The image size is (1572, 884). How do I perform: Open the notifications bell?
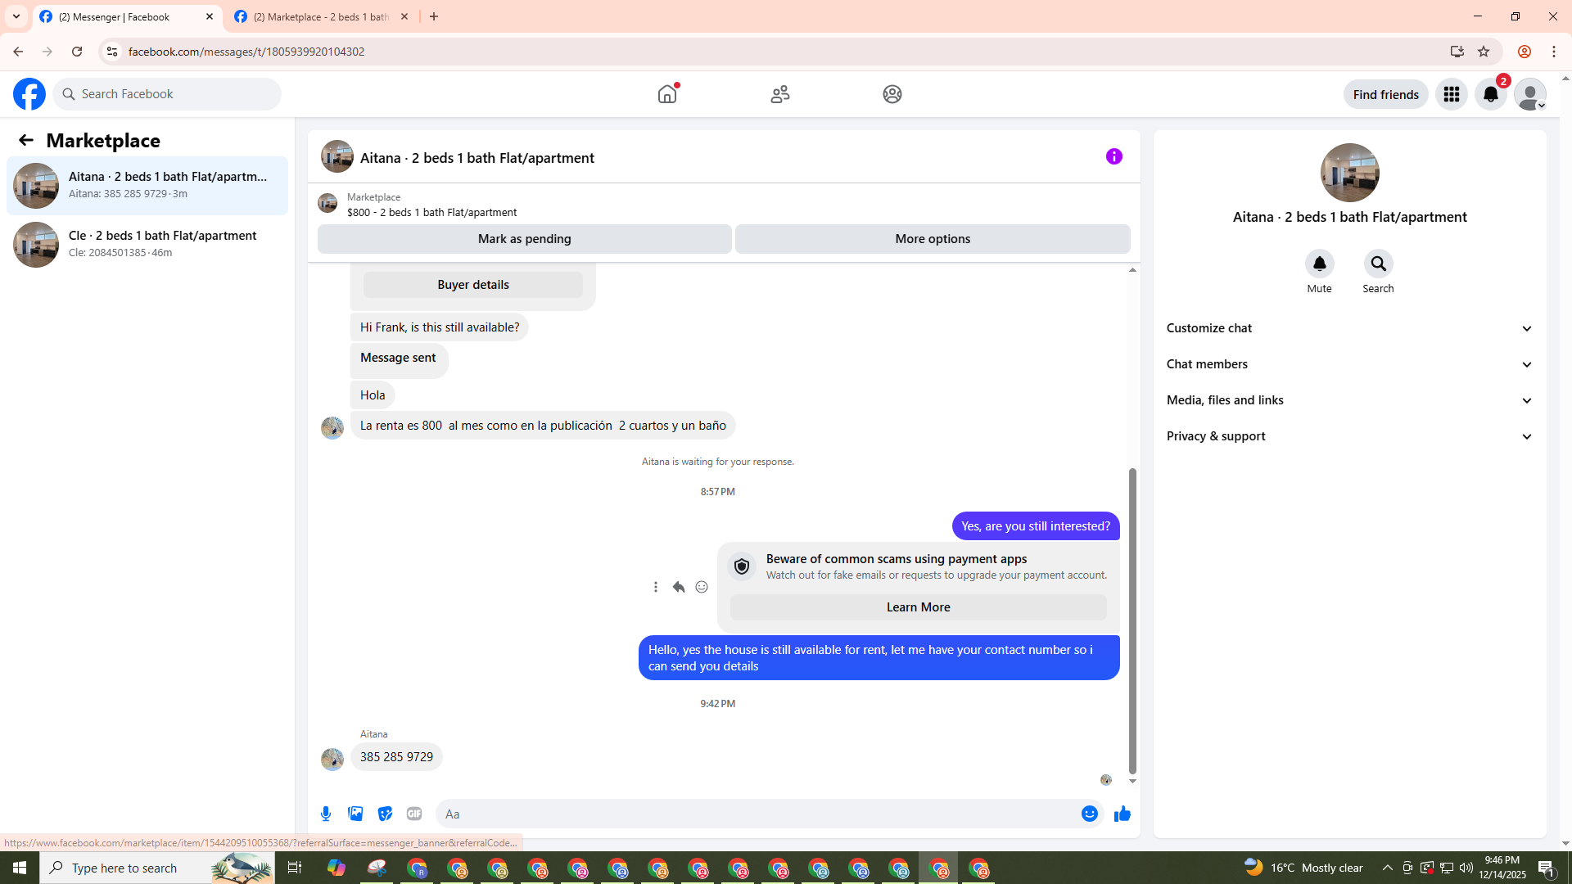(1490, 94)
